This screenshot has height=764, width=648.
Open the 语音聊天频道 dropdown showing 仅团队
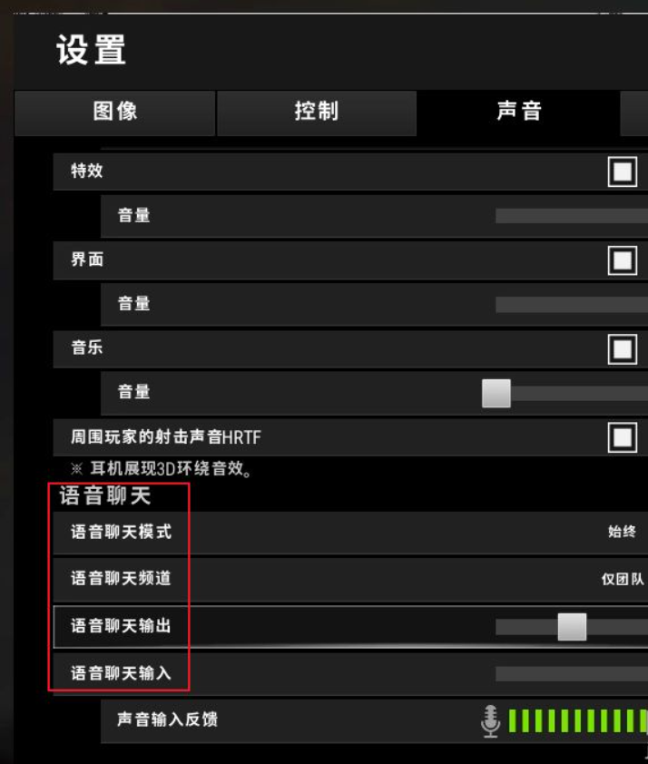[x=623, y=579]
